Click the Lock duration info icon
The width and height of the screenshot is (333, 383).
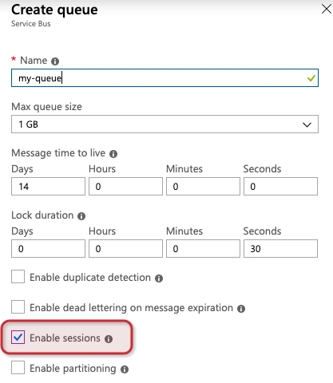click(81, 216)
